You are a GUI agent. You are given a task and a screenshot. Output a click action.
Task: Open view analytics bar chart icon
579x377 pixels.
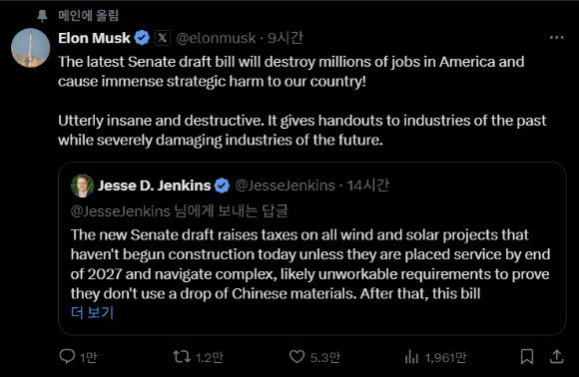[411, 357]
